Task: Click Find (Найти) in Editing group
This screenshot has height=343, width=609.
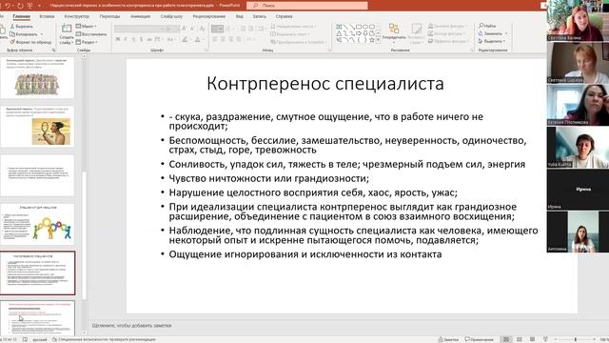Action: pos(487,26)
